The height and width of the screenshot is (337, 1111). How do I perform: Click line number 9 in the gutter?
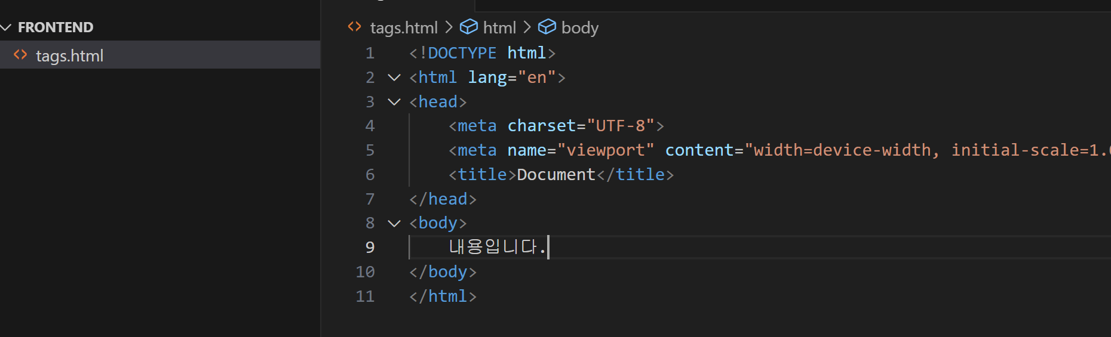[x=370, y=248]
